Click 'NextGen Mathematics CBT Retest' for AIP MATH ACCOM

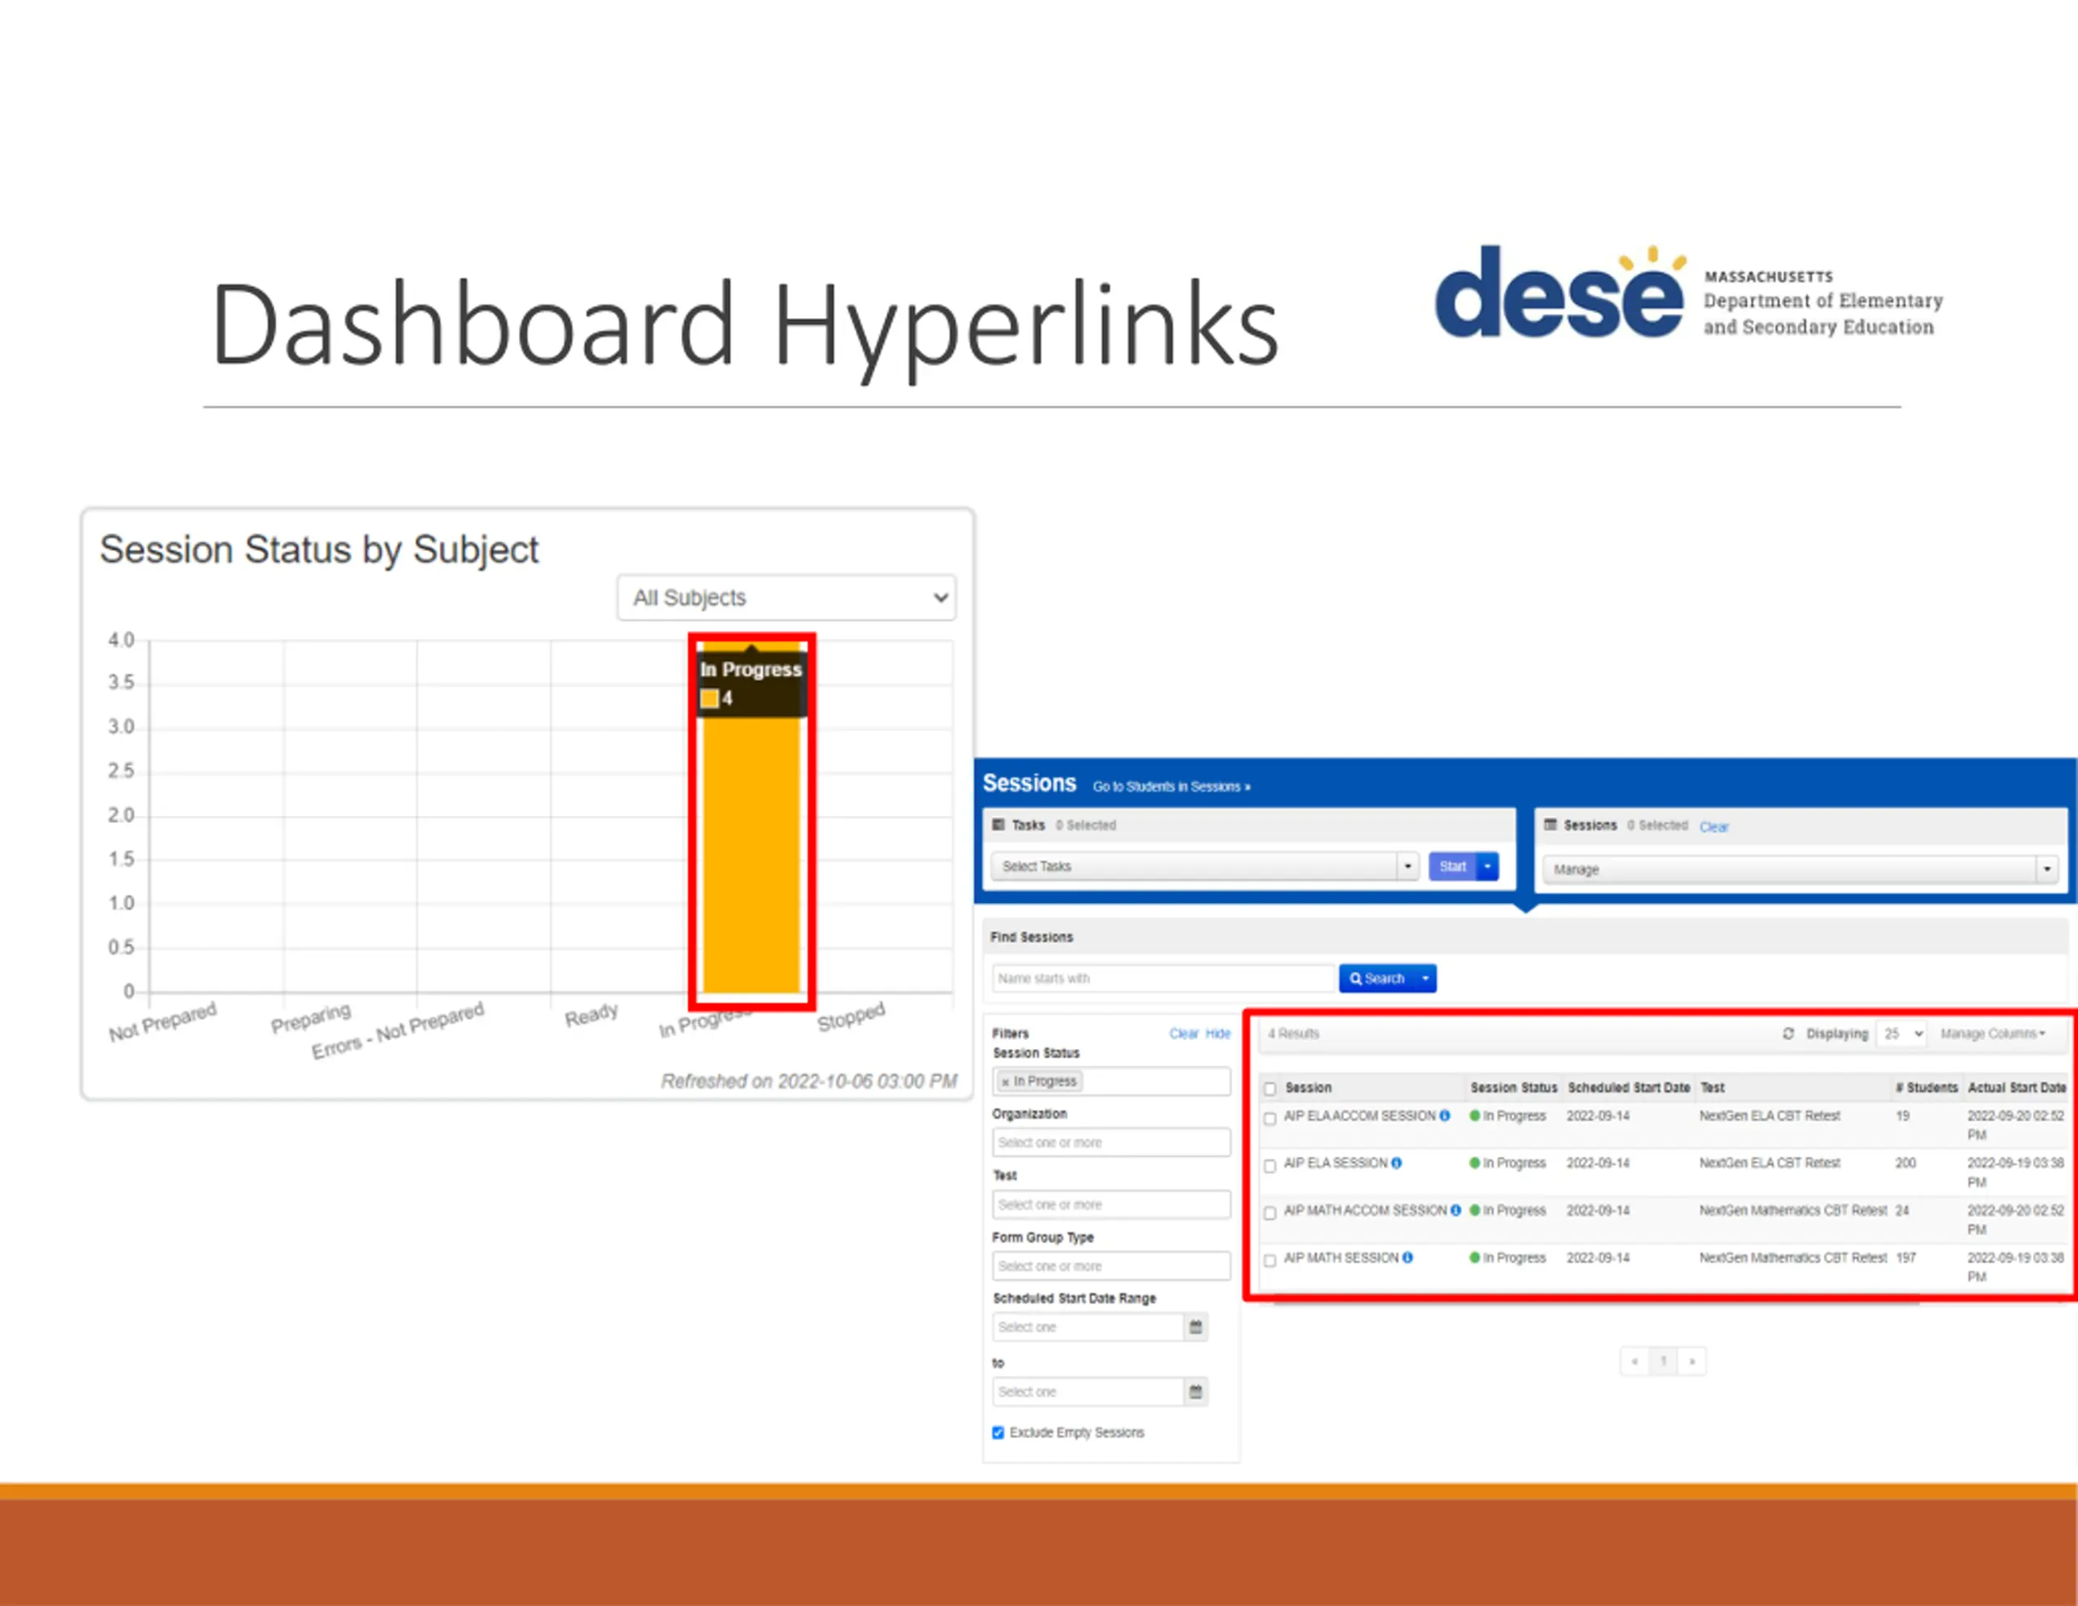point(1792,1211)
